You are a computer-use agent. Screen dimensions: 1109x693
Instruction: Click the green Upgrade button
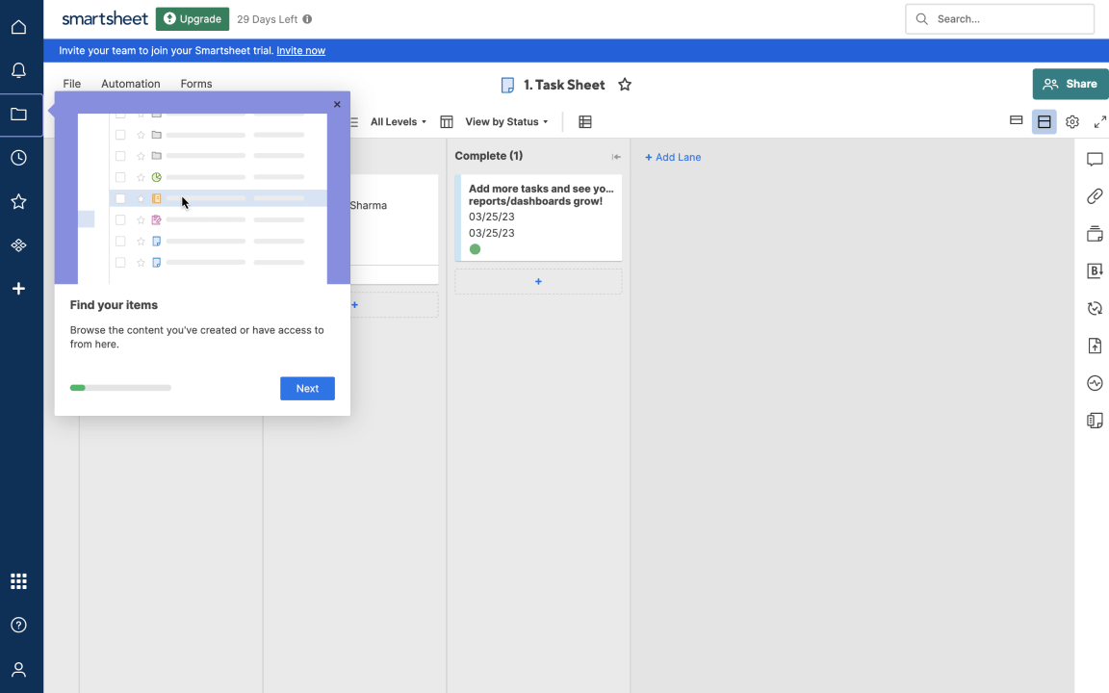193,19
